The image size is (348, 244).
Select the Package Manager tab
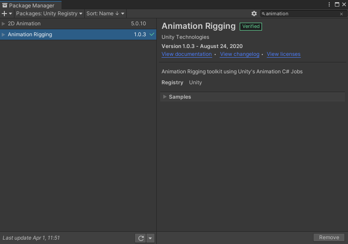31,5
